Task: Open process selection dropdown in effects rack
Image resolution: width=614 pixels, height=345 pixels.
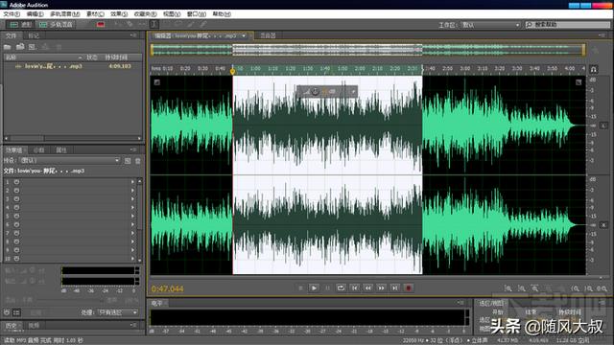Action: [x=117, y=312]
